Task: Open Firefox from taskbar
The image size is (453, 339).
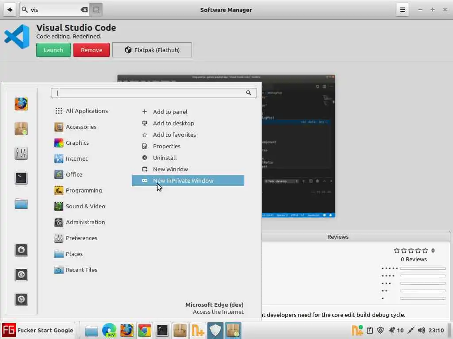Action: (x=127, y=330)
